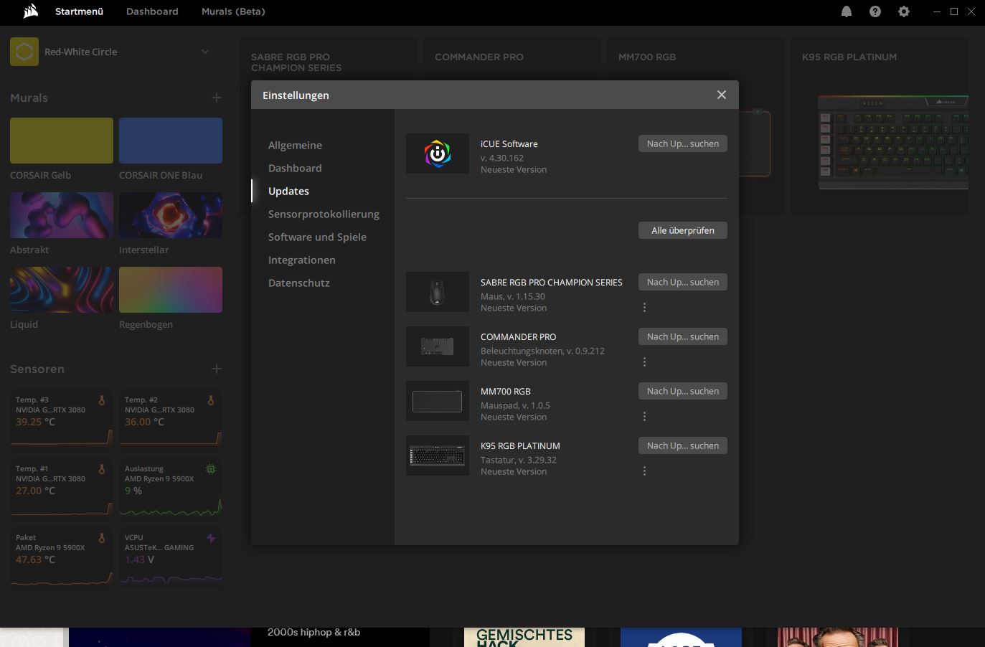Click the iCUE Software logo icon

[438, 154]
